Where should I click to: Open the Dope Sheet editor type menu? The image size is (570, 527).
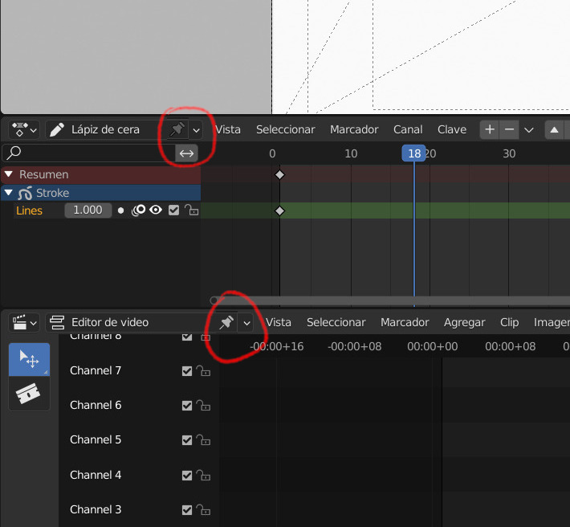tap(24, 129)
